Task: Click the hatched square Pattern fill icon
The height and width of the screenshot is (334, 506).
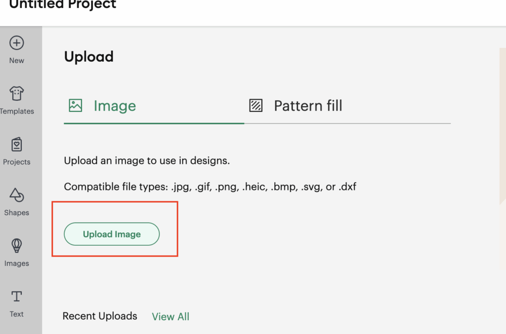Action: pyautogui.click(x=256, y=106)
